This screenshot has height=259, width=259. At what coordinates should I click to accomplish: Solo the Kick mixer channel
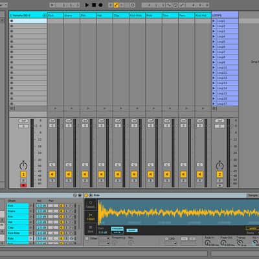coord(52,181)
